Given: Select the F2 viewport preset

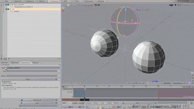Looking at the screenshot, I should pos(85,5).
